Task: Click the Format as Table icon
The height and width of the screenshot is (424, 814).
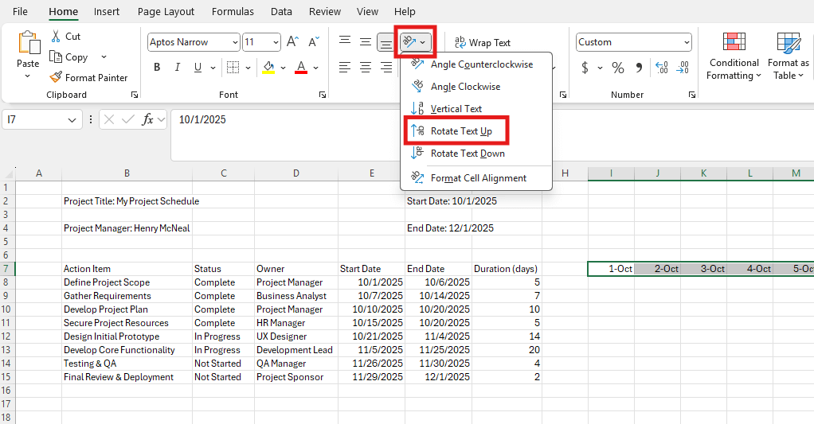Action: (x=788, y=43)
